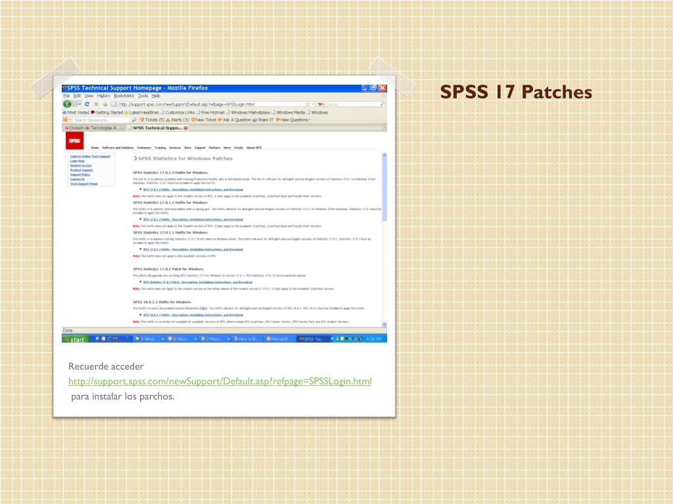Open SPSS 17.0.1.1 Hotfix download link

193,249
